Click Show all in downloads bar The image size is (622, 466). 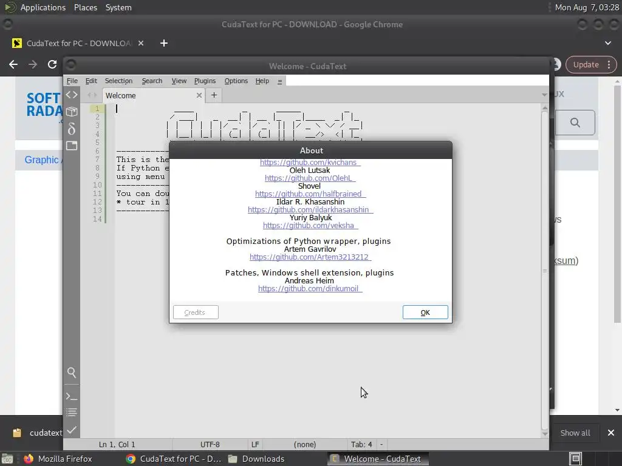(575, 433)
